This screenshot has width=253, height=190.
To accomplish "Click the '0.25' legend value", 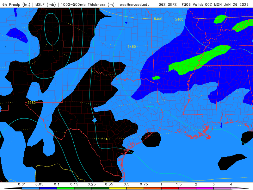I will click(92, 184).
